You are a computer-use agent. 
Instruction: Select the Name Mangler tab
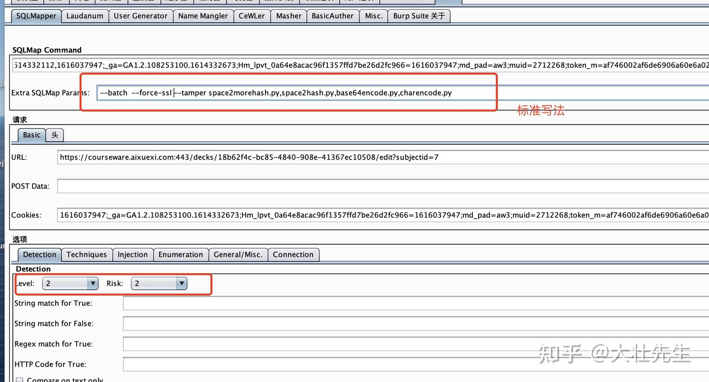(x=203, y=15)
